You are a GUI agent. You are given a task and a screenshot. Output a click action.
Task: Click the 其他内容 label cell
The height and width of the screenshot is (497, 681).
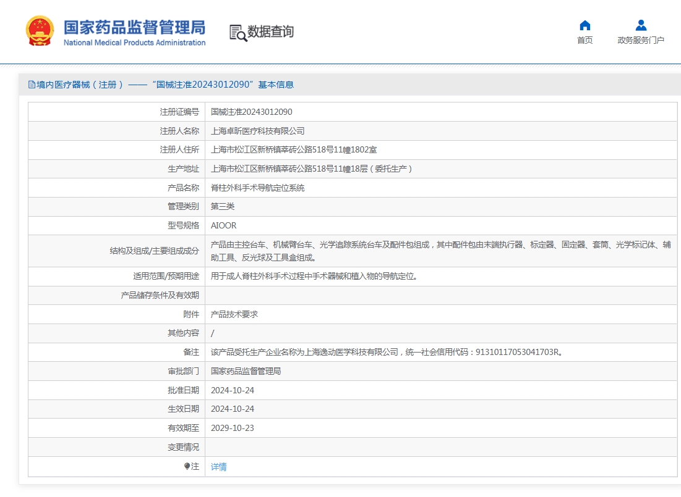pos(116,333)
